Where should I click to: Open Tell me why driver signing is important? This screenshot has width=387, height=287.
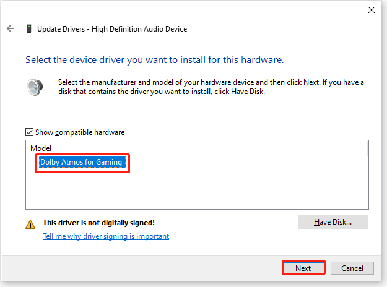click(106, 236)
